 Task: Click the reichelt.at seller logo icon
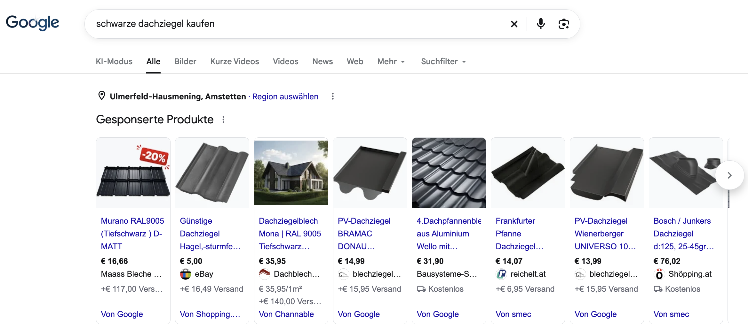click(501, 274)
